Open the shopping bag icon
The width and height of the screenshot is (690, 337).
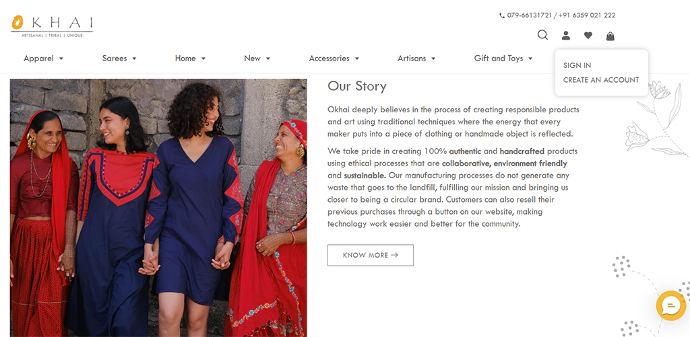coord(610,36)
